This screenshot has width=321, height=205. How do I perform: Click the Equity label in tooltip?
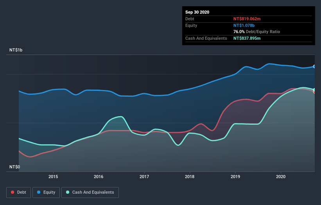[191, 25]
